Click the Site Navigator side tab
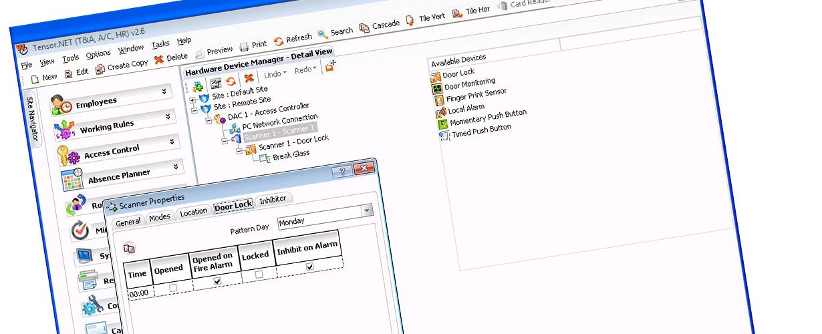This screenshot has height=334, width=822. pyautogui.click(x=33, y=119)
